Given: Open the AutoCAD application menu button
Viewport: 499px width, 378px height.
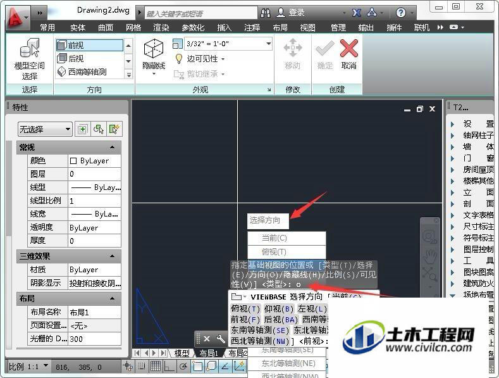Looking at the screenshot, I should pyautogui.click(x=16, y=18).
